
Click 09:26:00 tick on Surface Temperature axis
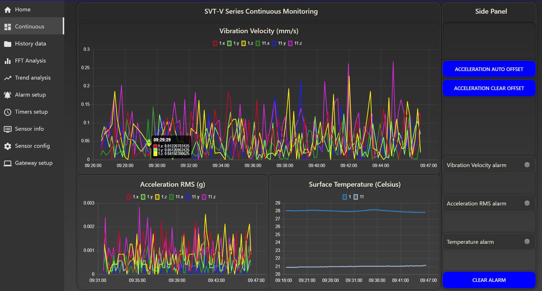tap(330, 280)
